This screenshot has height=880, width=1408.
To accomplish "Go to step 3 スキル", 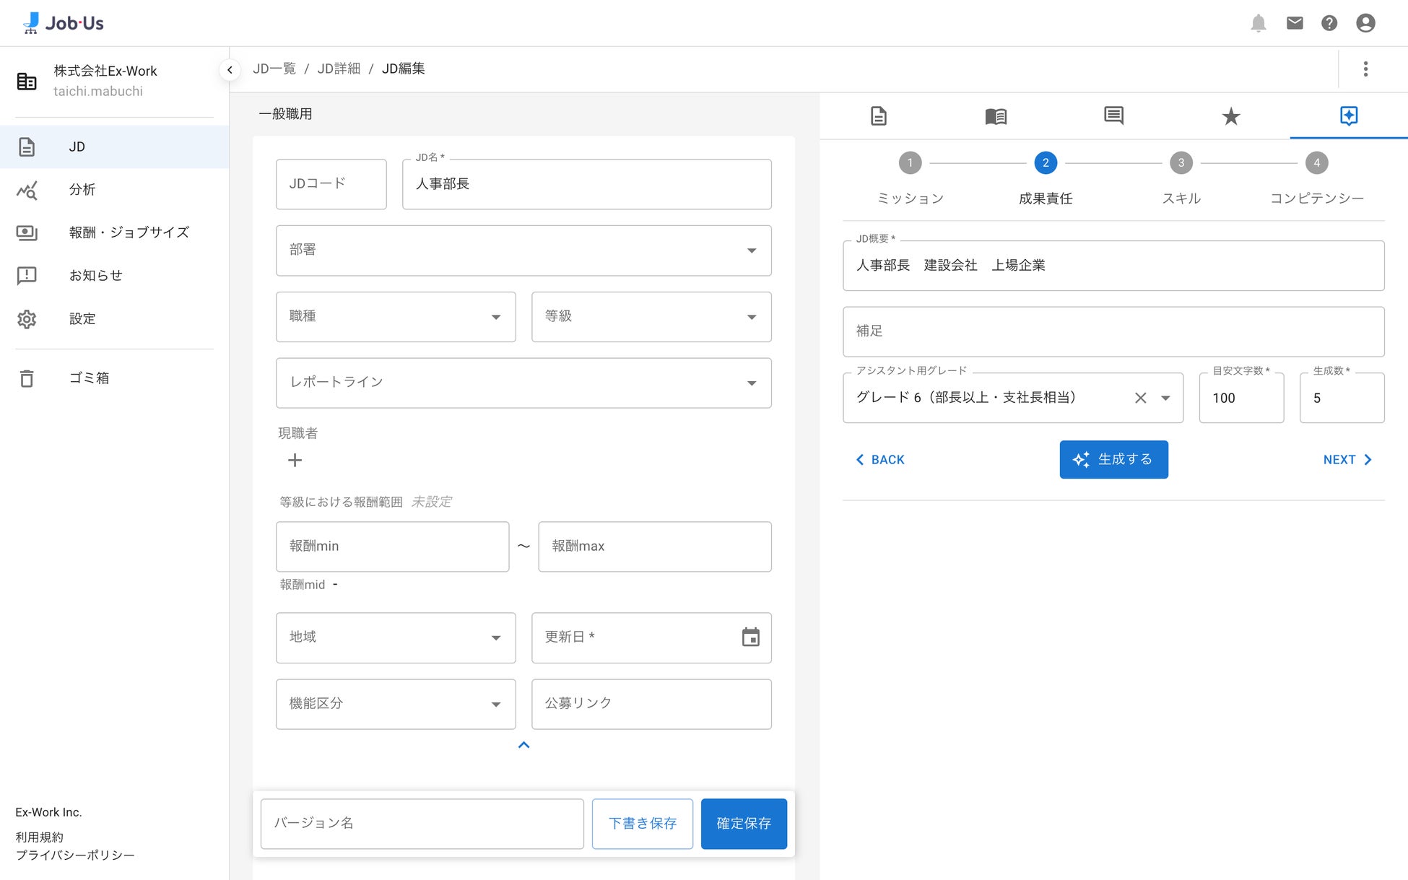I will point(1181,163).
